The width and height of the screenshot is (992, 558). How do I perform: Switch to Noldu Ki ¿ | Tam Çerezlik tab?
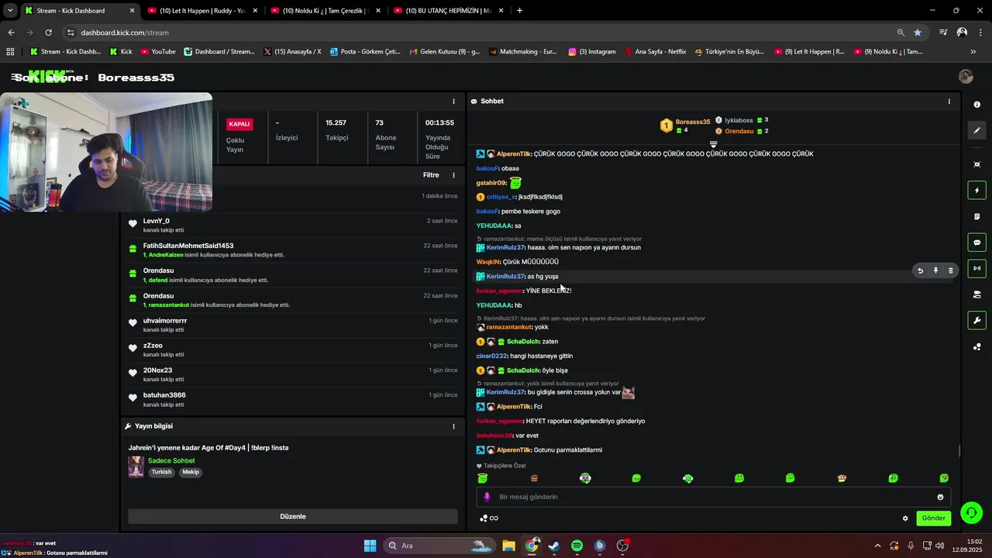point(325,11)
